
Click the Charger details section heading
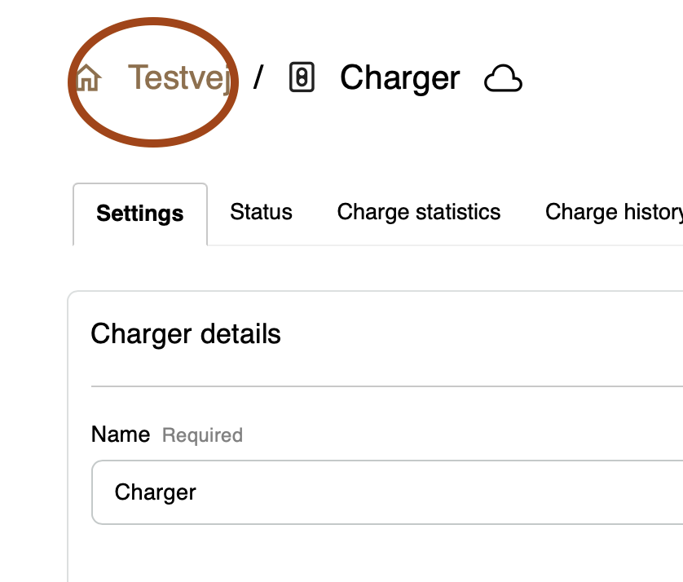click(186, 334)
